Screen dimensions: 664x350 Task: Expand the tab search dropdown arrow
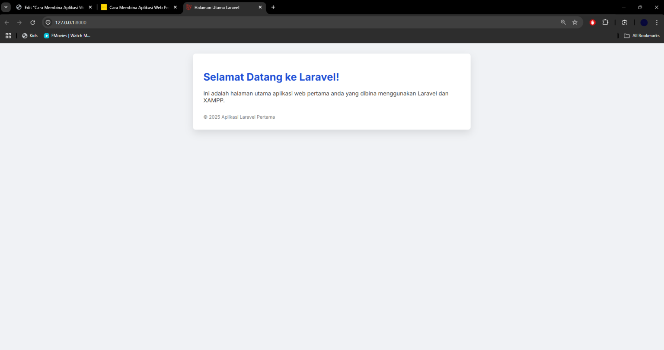click(x=6, y=7)
